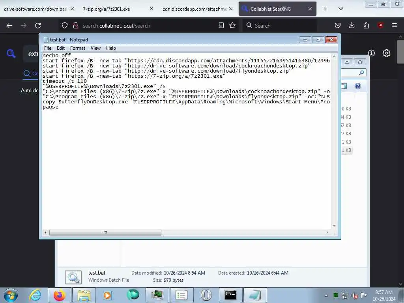The image size is (404, 303).
Task: Open the Notepad taskbar icon
Action: [x=255, y=295]
